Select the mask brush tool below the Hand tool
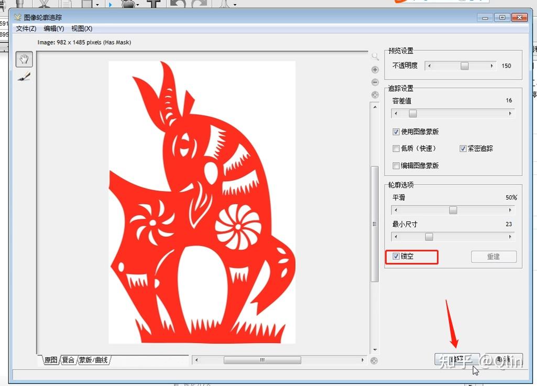The image size is (537, 386). pos(24,76)
